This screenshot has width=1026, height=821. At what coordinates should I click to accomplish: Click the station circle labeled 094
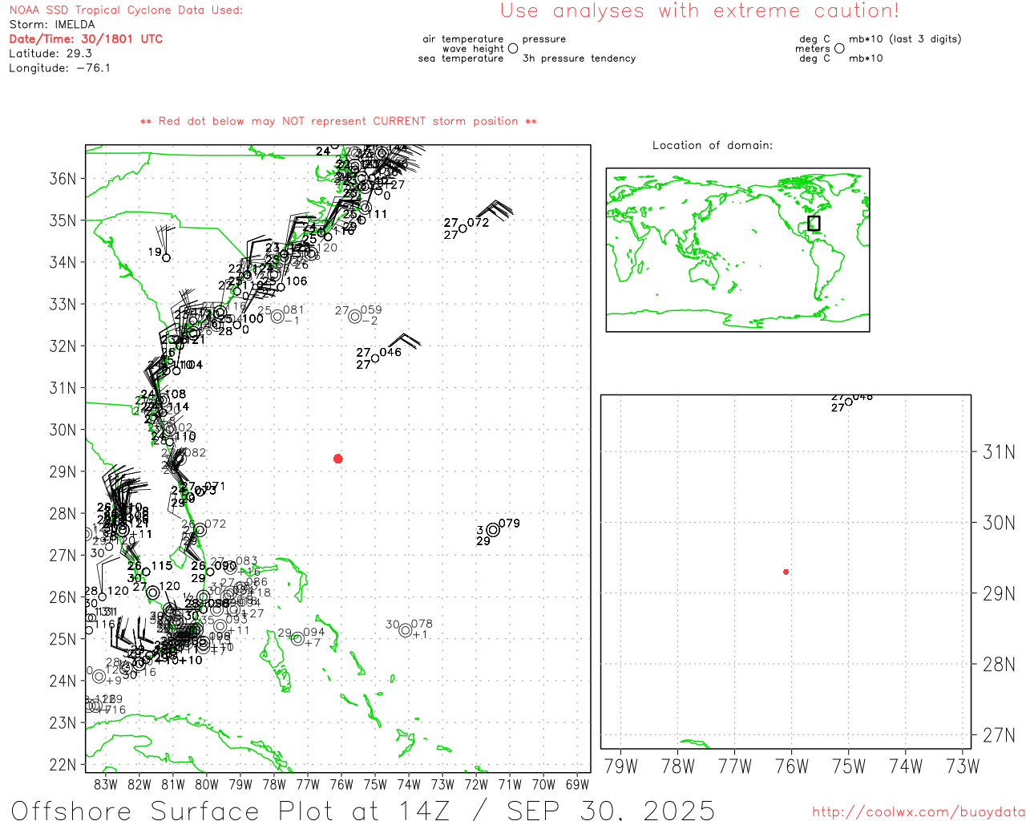tap(297, 639)
